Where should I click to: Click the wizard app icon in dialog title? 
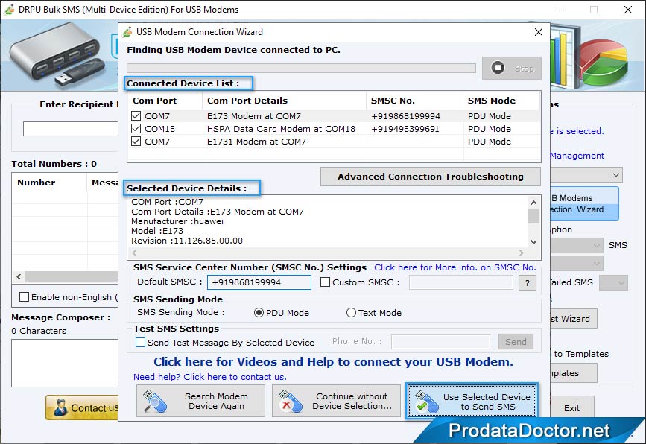[x=127, y=32]
